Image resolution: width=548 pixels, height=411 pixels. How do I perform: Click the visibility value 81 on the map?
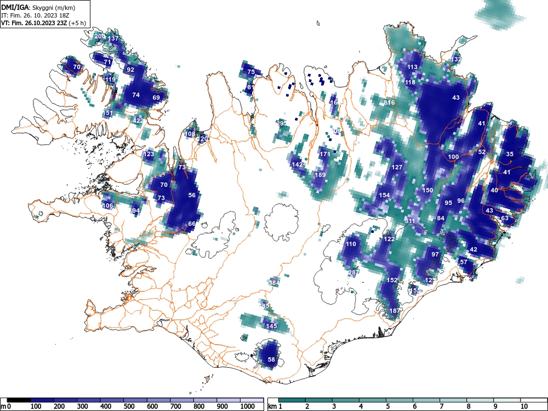click(250, 87)
